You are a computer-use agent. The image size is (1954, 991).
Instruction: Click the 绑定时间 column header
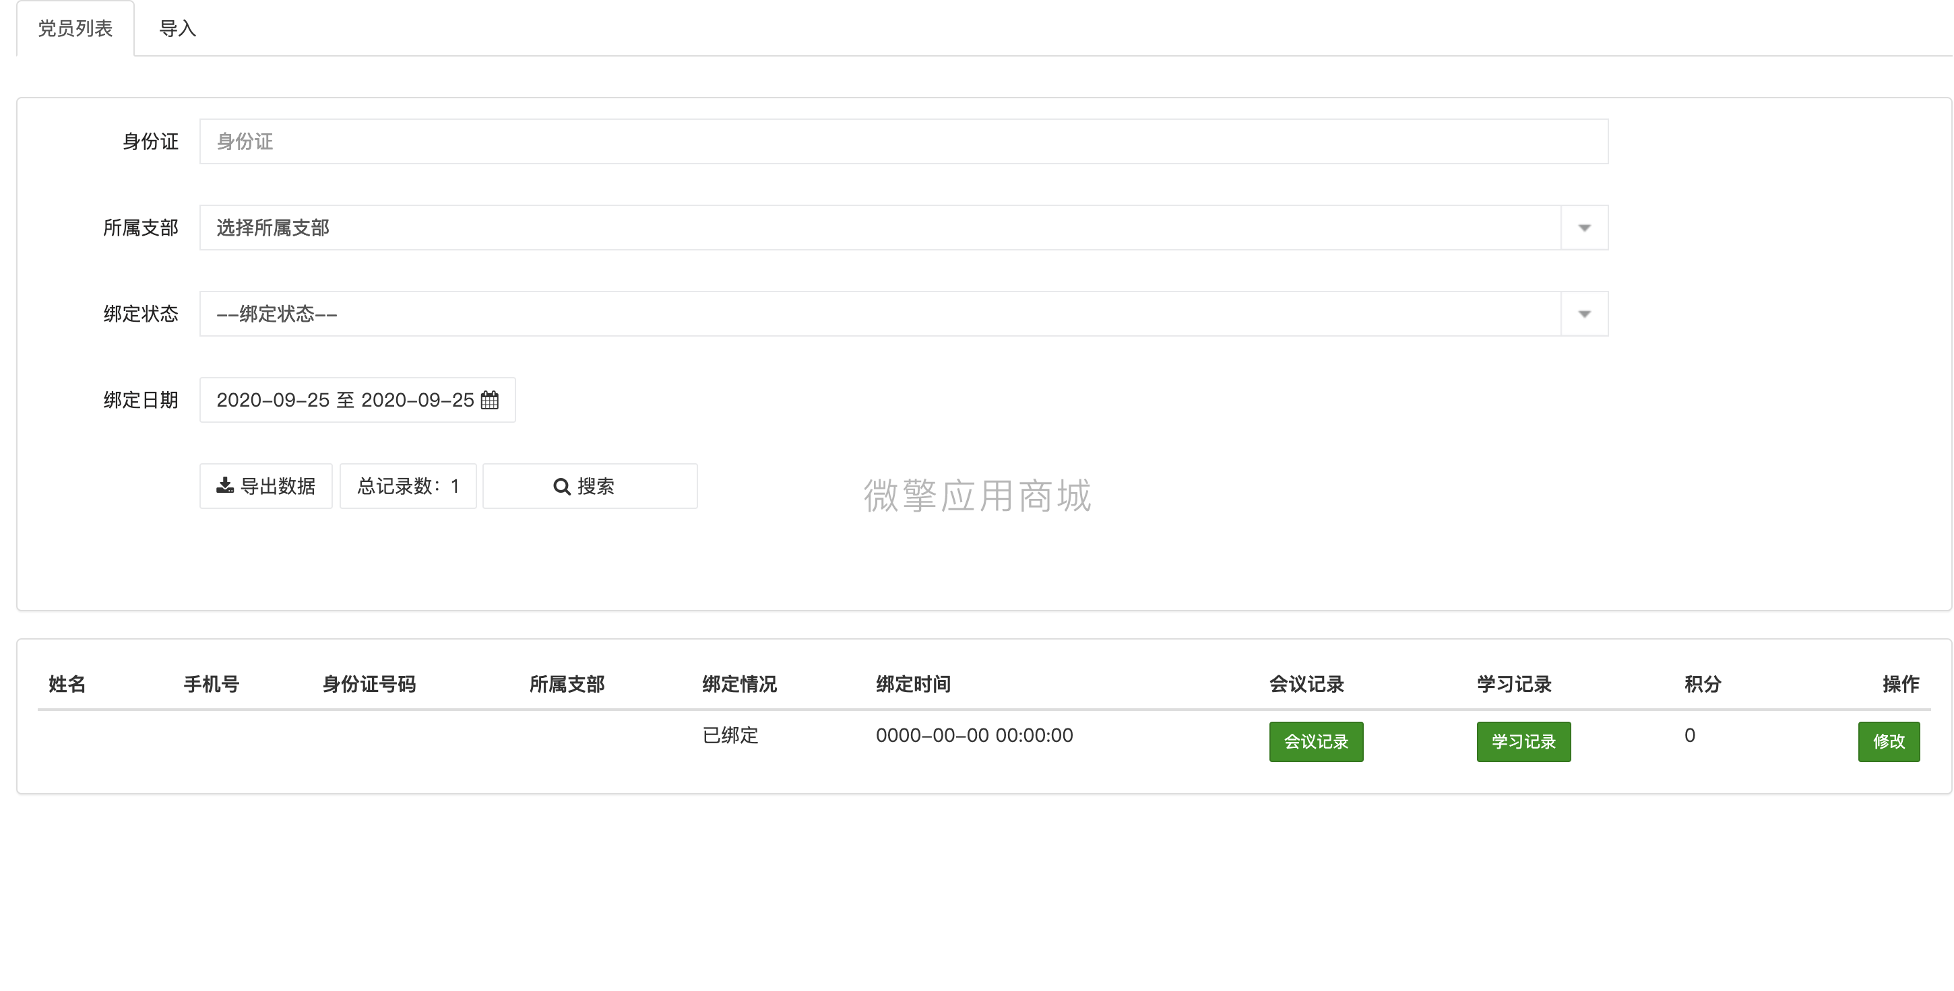pos(913,684)
